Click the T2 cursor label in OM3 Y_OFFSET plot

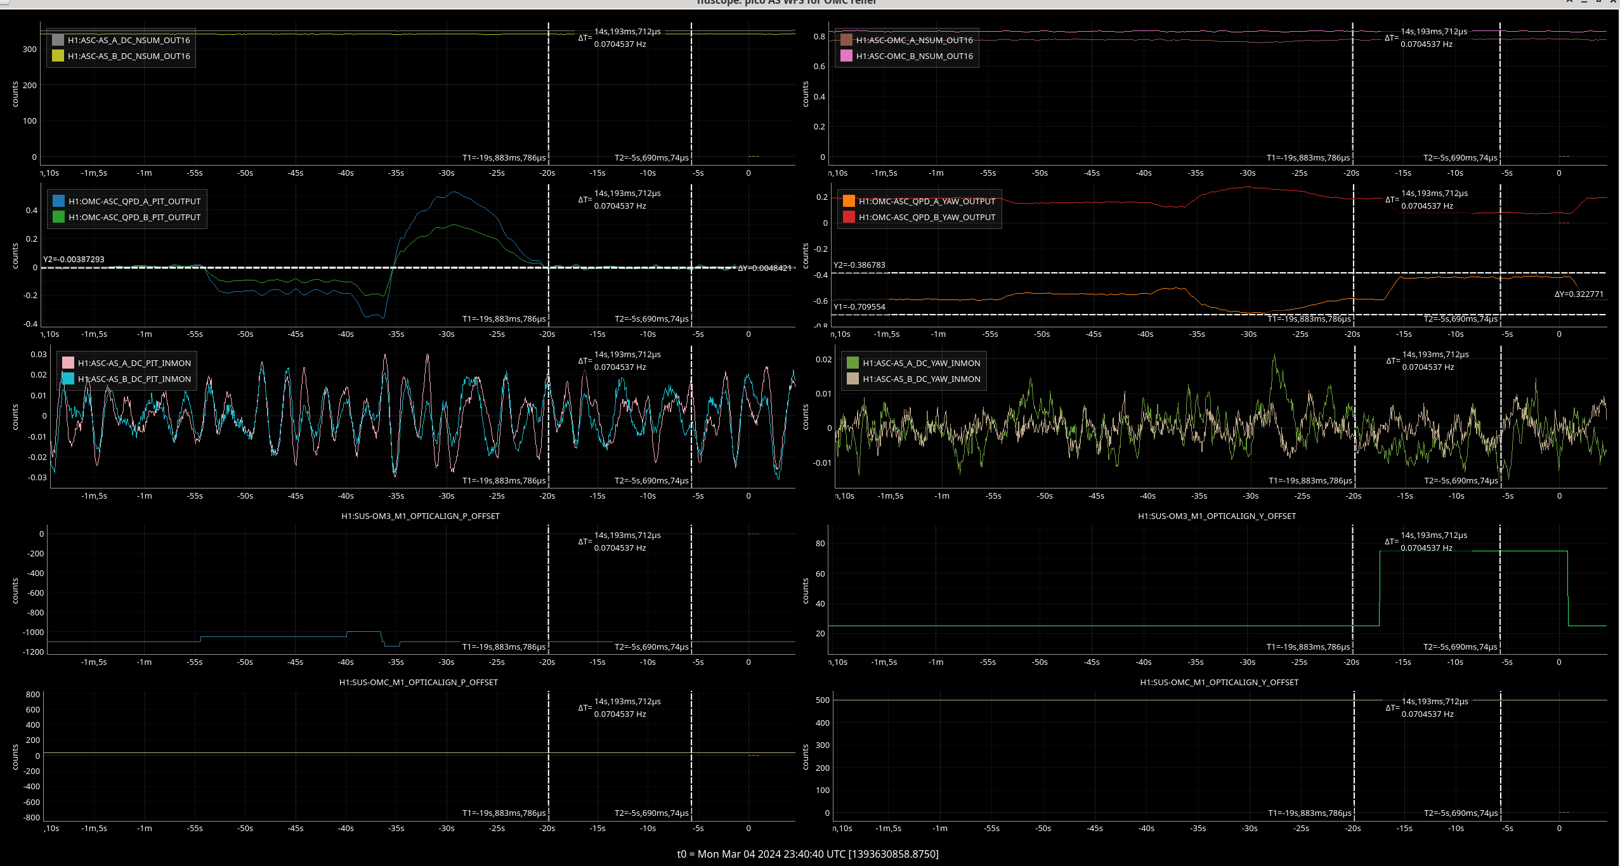click(1460, 646)
